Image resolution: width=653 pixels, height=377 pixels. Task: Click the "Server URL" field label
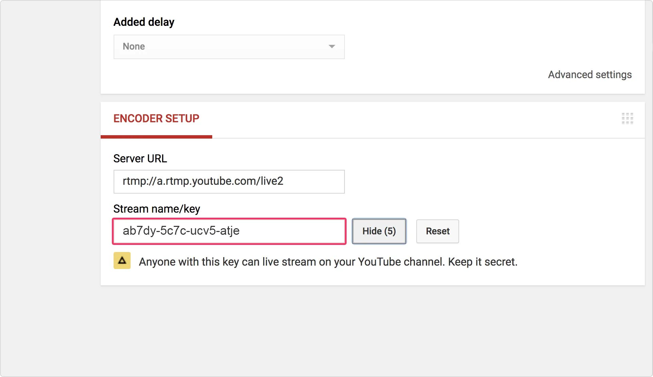140,159
